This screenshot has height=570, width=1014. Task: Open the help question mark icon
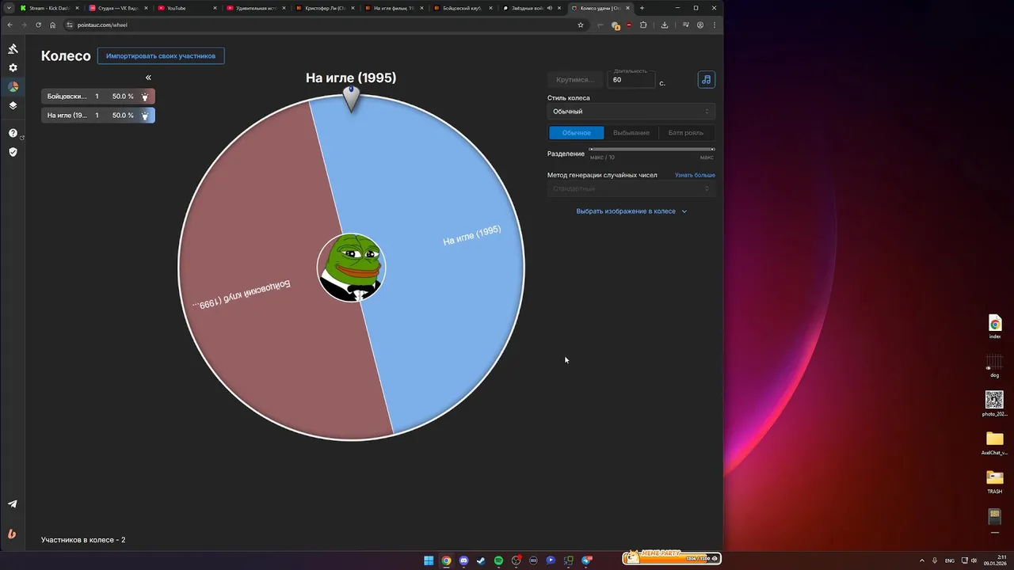[13, 133]
